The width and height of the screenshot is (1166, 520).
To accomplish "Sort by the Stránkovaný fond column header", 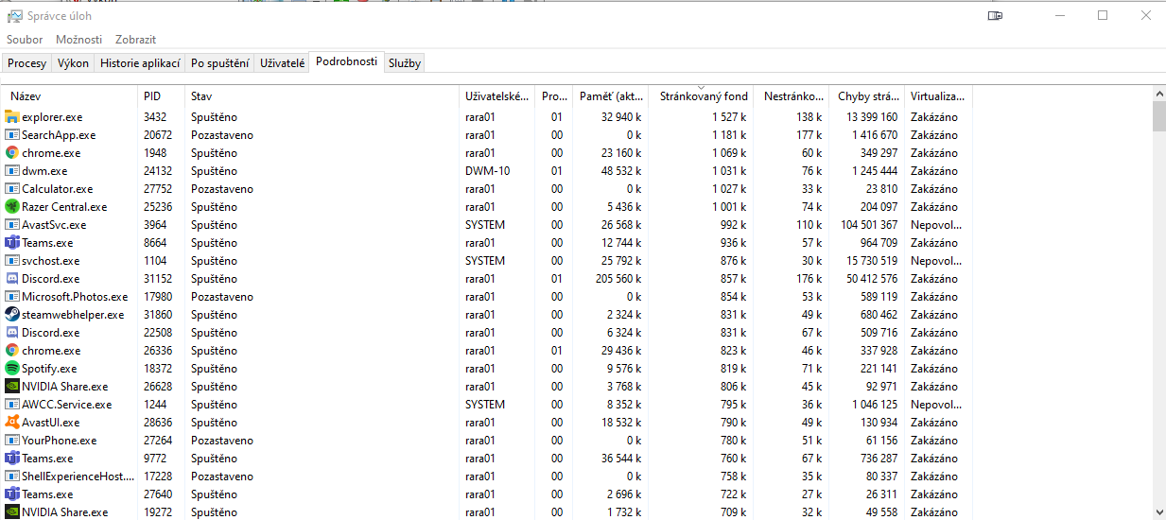I will tap(703, 96).
